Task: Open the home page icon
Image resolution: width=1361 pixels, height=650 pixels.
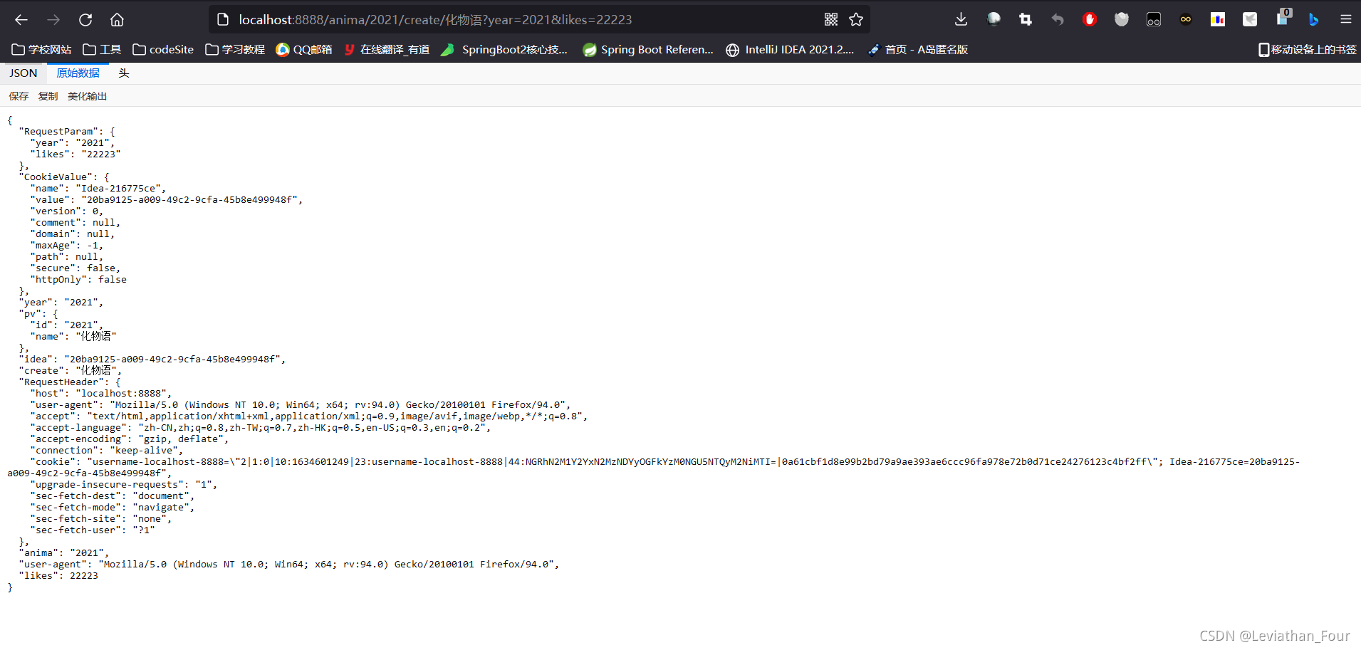Action: tap(117, 20)
